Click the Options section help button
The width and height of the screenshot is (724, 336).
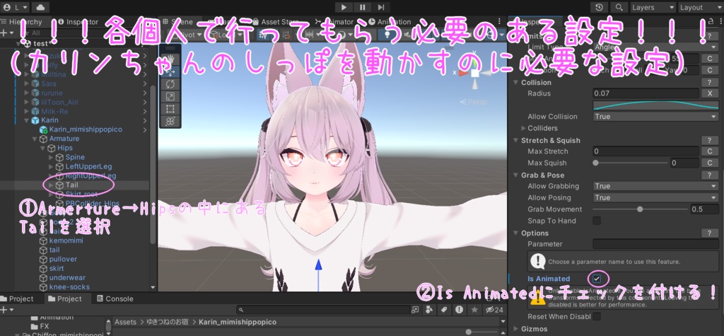(x=708, y=233)
